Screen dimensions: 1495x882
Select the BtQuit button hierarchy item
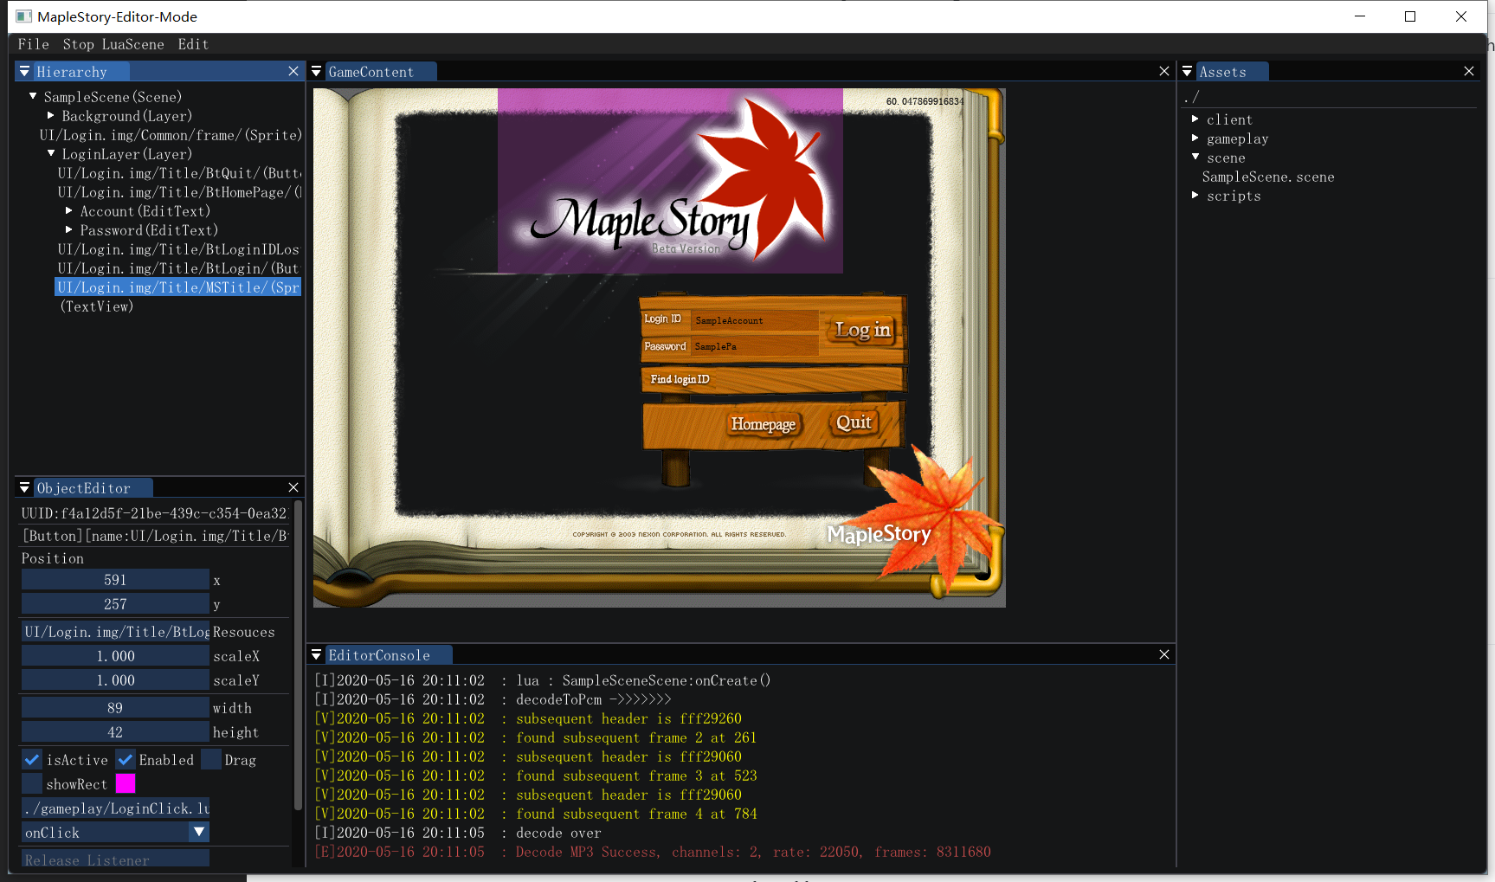point(179,173)
